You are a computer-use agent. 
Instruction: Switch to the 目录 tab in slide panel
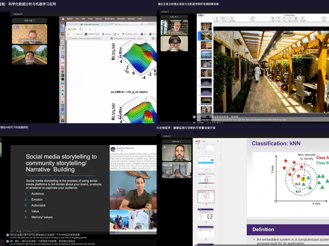tap(204, 141)
